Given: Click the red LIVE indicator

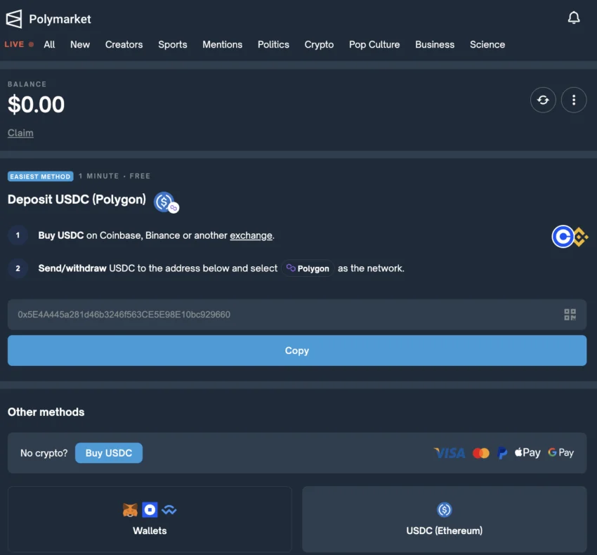Looking at the screenshot, I should coord(19,44).
